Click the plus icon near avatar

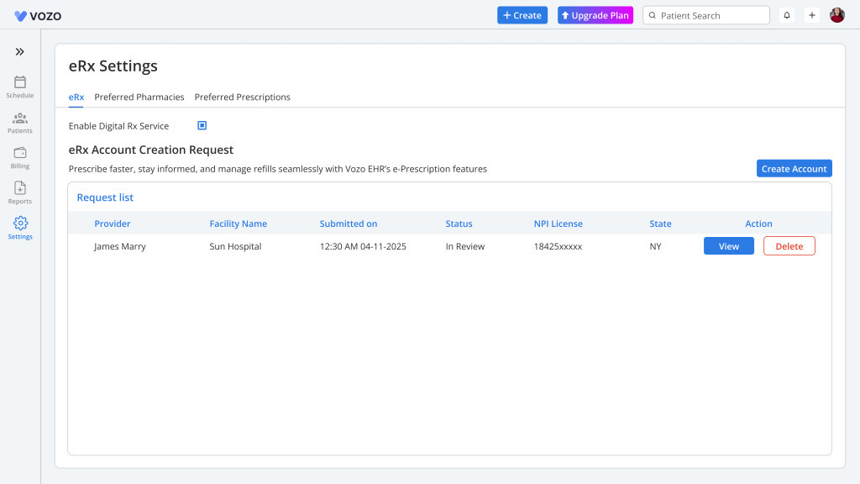point(812,15)
